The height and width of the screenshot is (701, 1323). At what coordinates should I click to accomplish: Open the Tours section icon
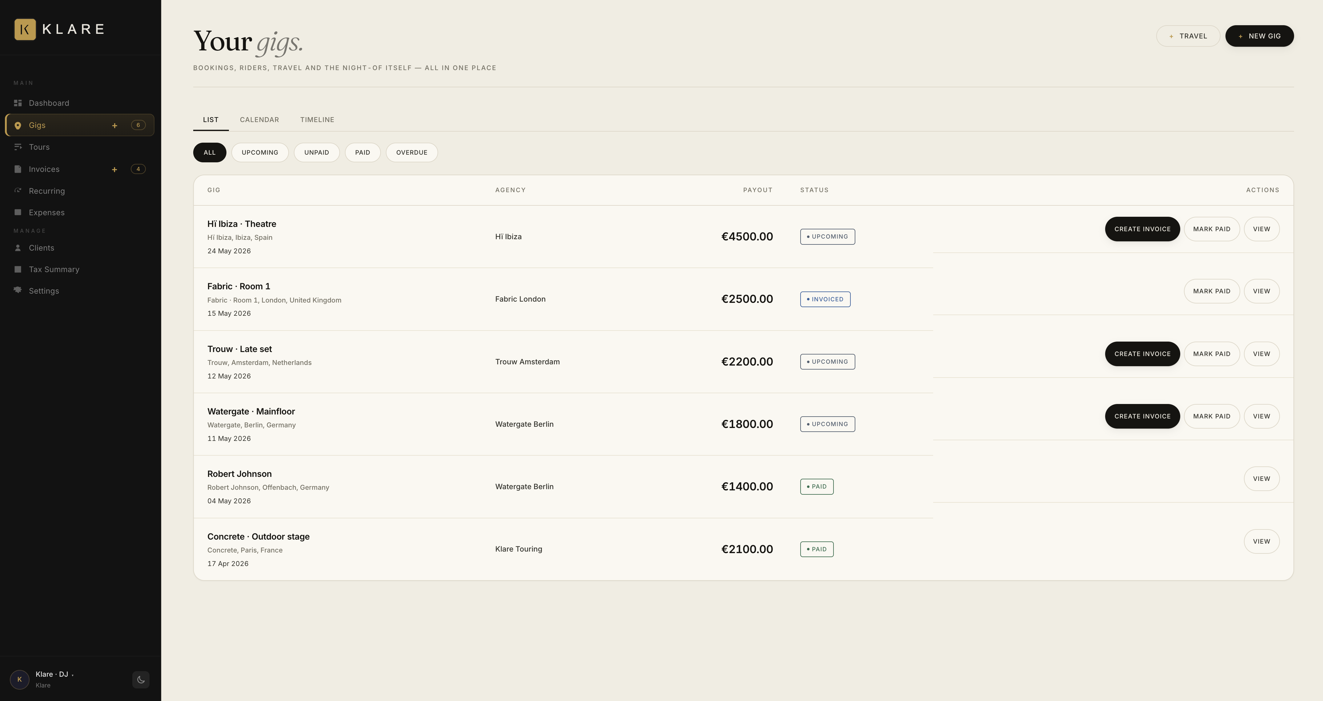pos(18,147)
